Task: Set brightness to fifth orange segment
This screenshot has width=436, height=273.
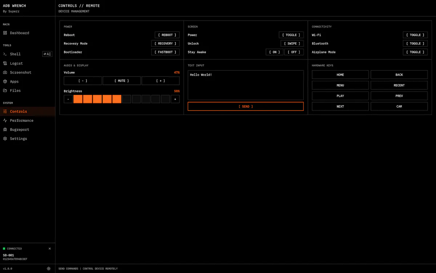Action: pos(117,99)
